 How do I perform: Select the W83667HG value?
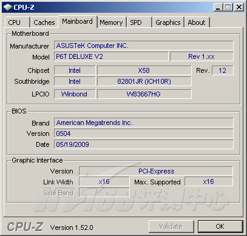(144, 94)
